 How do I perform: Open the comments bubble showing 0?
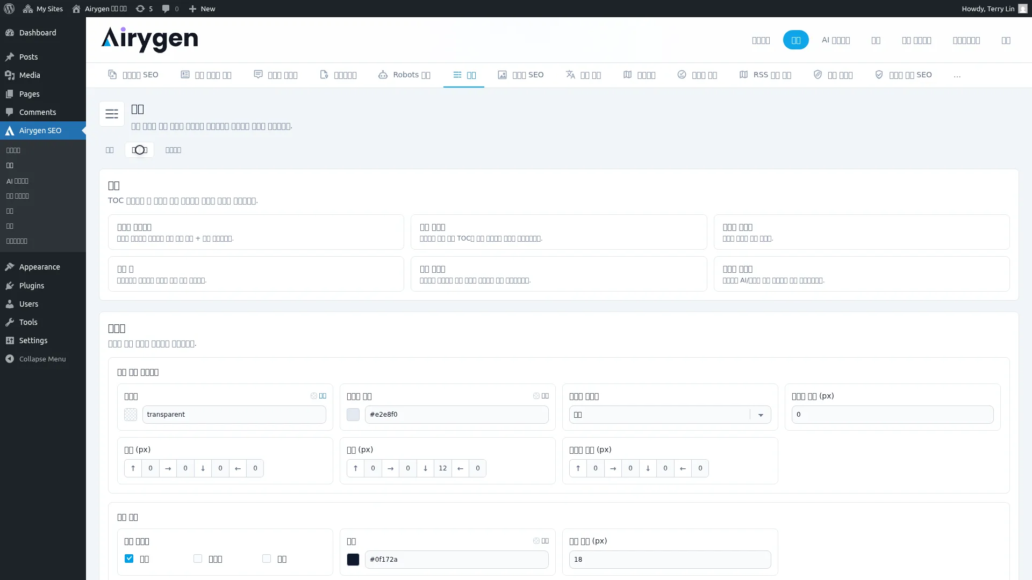click(x=170, y=9)
